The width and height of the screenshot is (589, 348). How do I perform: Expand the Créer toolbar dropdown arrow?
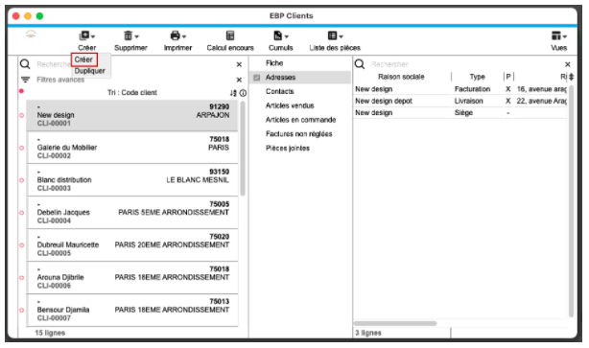pyautogui.click(x=93, y=36)
